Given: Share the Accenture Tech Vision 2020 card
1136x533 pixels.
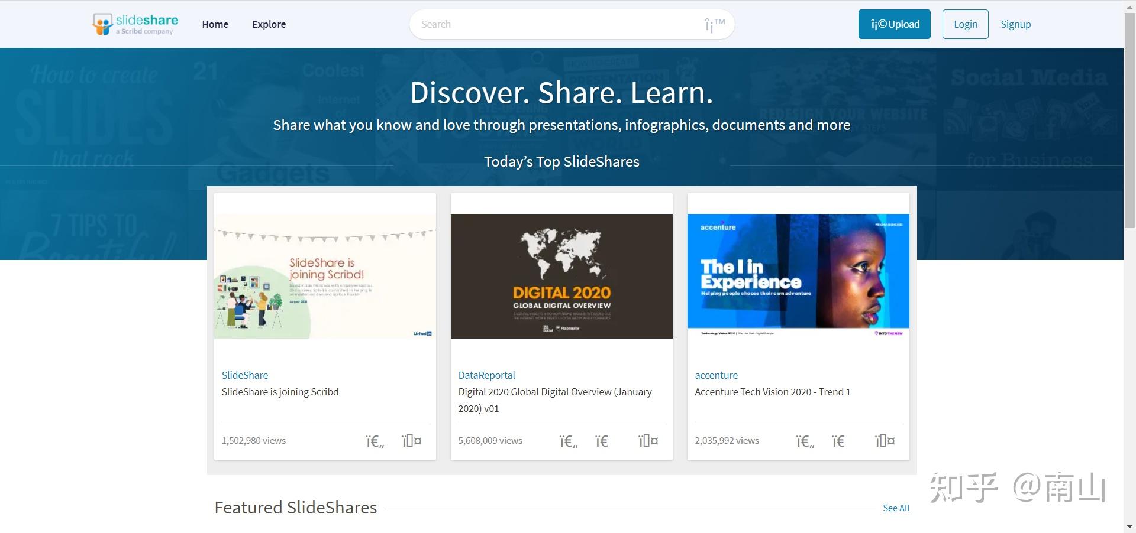Looking at the screenshot, I should [885, 441].
